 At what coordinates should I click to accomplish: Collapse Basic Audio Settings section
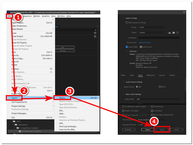[x=124, y=94]
